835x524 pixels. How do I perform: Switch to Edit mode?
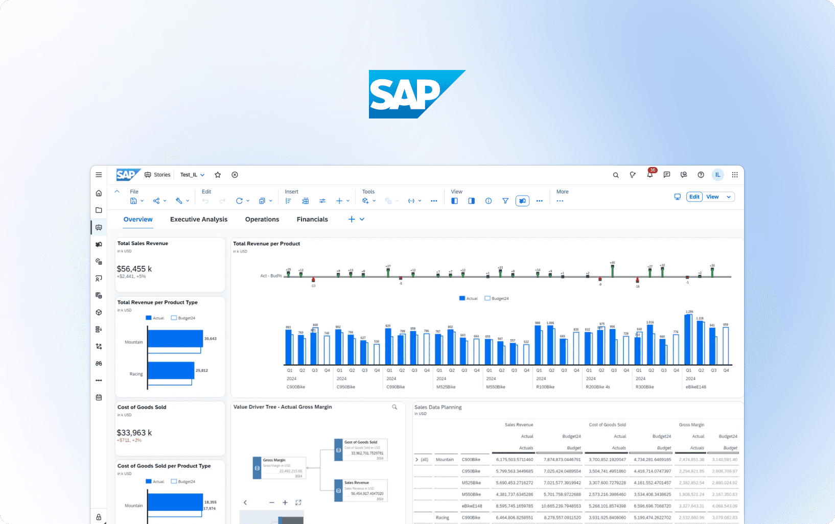pyautogui.click(x=694, y=197)
